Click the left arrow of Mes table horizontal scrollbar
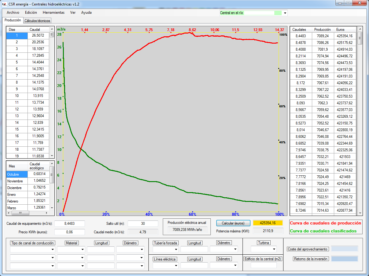This screenshot has width=369, height=276. [x=9, y=213]
